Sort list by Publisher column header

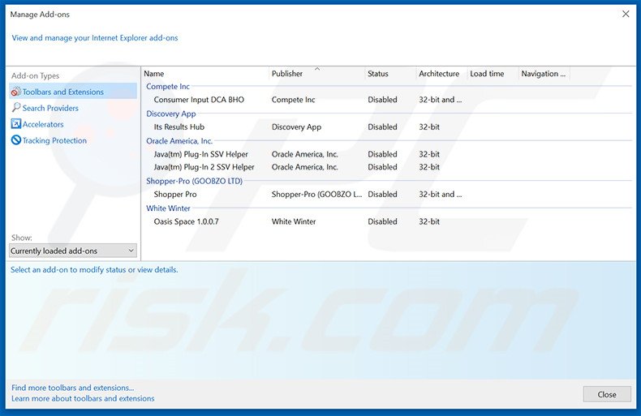coord(316,74)
